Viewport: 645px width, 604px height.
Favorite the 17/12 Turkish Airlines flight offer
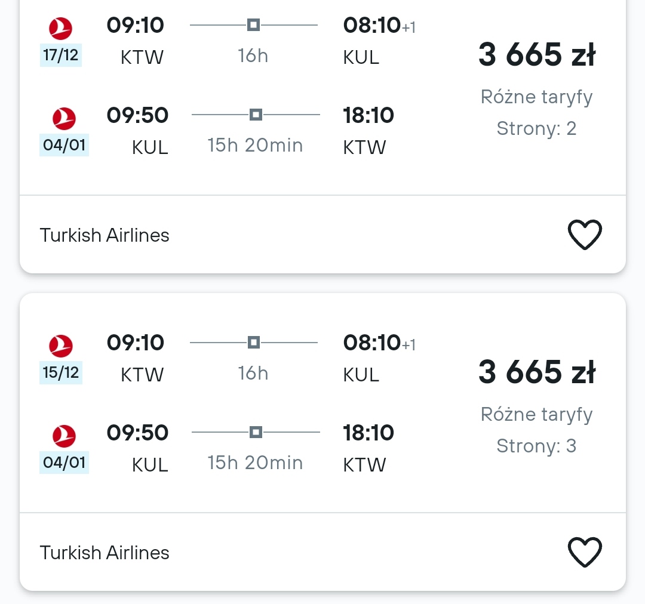pos(585,235)
